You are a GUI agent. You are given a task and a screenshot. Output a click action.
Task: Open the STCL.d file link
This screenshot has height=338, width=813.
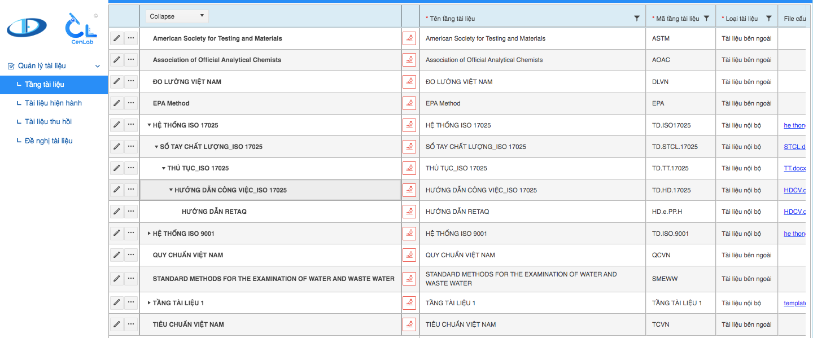coord(794,147)
